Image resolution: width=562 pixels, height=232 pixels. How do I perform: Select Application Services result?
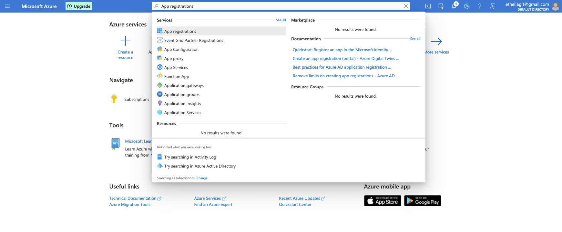tap(221, 112)
